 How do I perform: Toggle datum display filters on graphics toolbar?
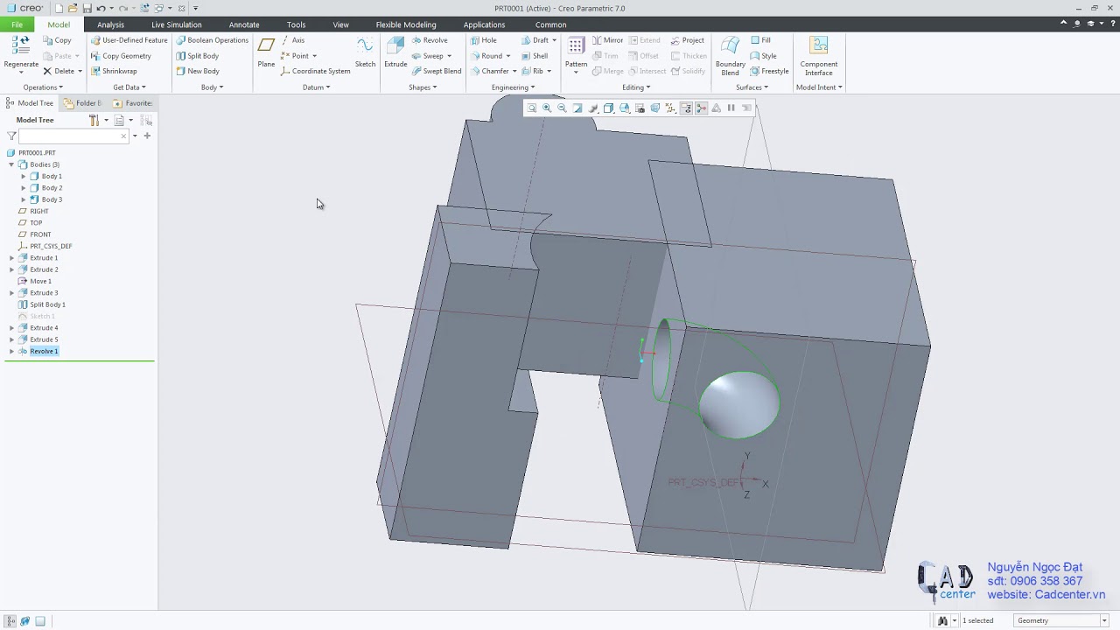[x=670, y=108]
